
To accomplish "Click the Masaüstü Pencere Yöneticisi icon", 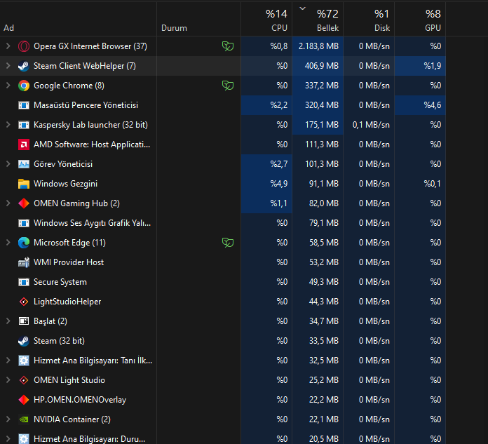I will 24,105.
